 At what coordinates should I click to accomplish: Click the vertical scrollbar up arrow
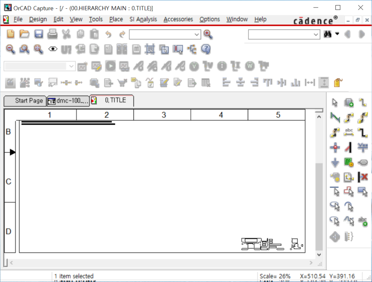[x=319, y=117]
